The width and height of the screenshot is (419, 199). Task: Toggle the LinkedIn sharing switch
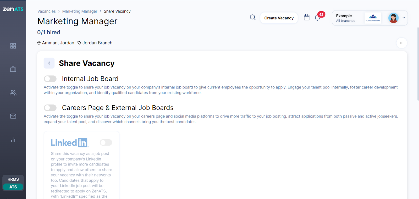coord(106,142)
